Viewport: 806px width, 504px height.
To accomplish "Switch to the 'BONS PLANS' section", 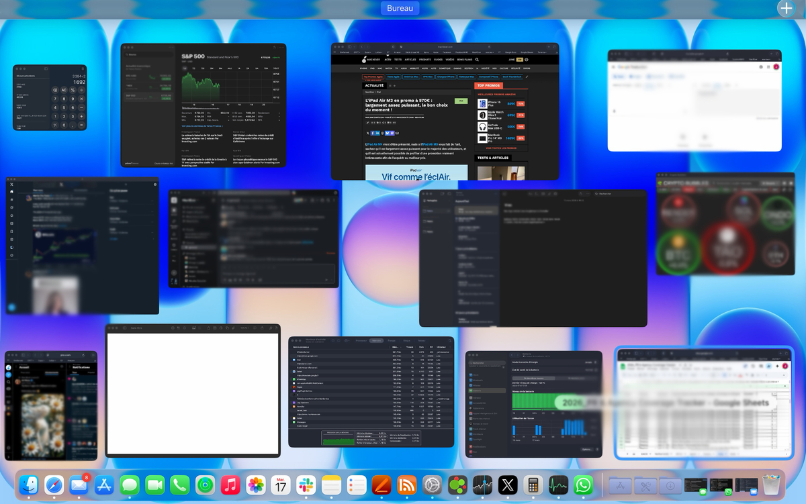I will pos(465,60).
